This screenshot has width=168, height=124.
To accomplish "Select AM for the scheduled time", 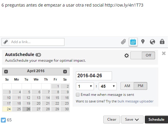I will tap(127, 86).
